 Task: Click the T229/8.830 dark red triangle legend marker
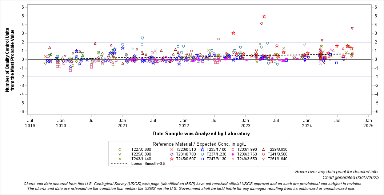[x=264, y=149]
